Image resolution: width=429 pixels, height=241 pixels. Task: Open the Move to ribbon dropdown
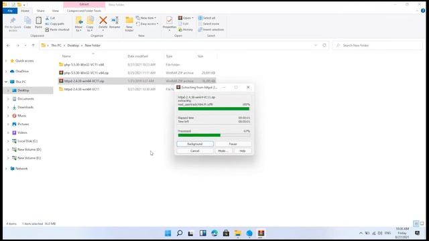click(x=78, y=24)
